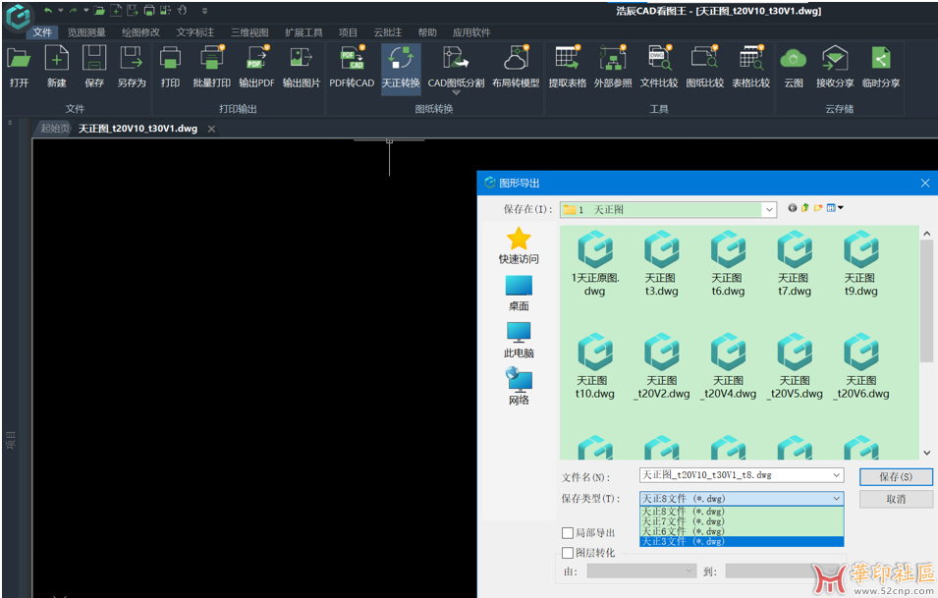938x598 pixels.
Task: Open the 扩展工具 ribbon tab
Action: coord(303,32)
